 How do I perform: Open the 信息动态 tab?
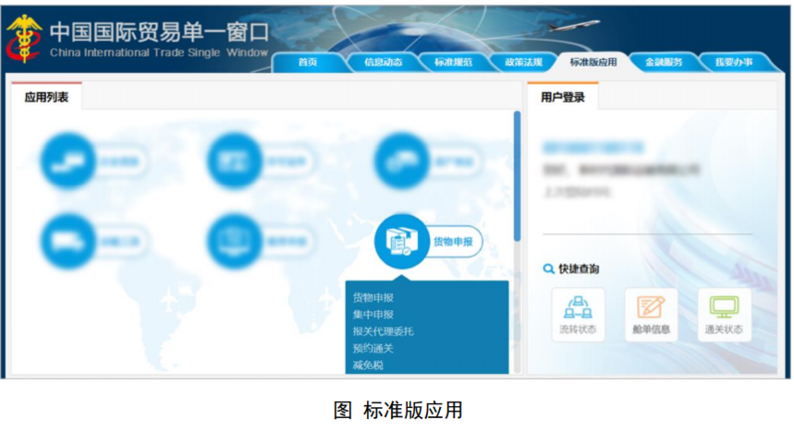click(383, 62)
